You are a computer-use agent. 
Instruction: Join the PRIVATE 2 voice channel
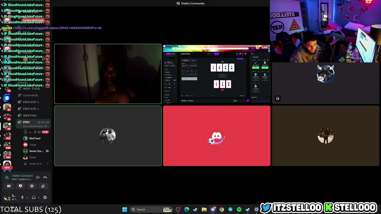[31, 102]
